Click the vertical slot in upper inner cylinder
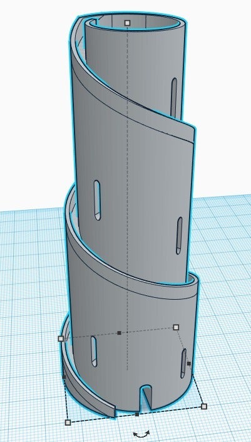 click(x=174, y=98)
